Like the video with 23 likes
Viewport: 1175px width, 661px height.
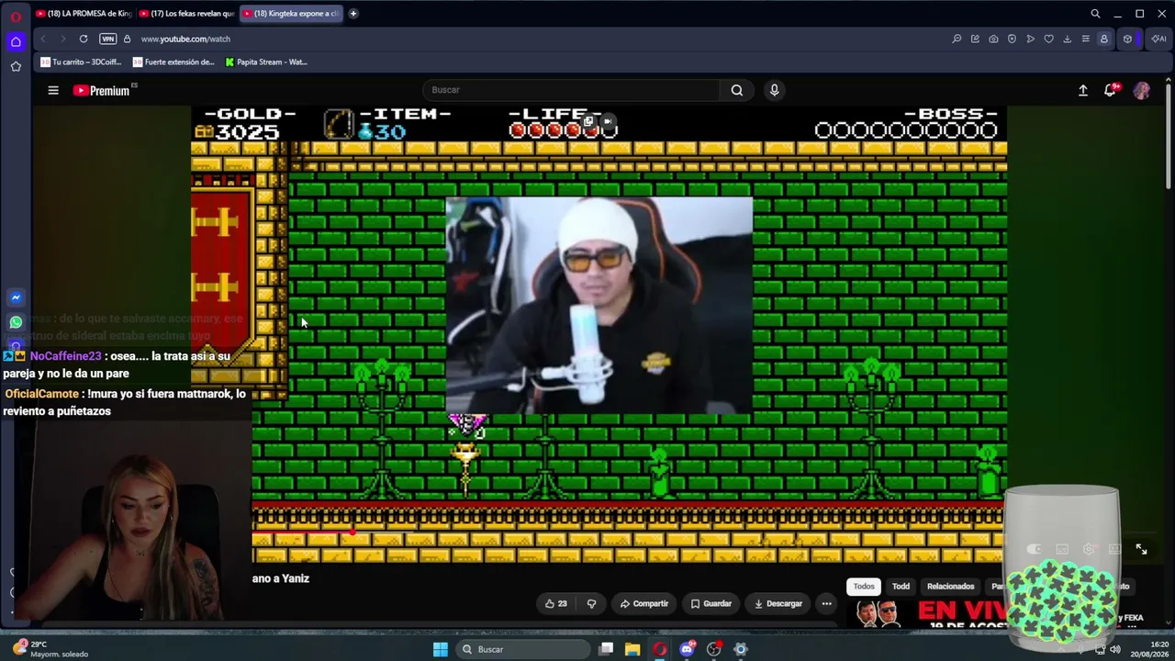(x=555, y=603)
